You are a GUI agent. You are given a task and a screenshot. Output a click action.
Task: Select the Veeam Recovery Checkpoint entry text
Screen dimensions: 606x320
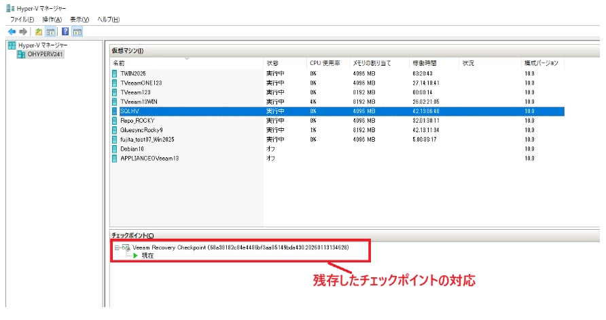click(240, 247)
